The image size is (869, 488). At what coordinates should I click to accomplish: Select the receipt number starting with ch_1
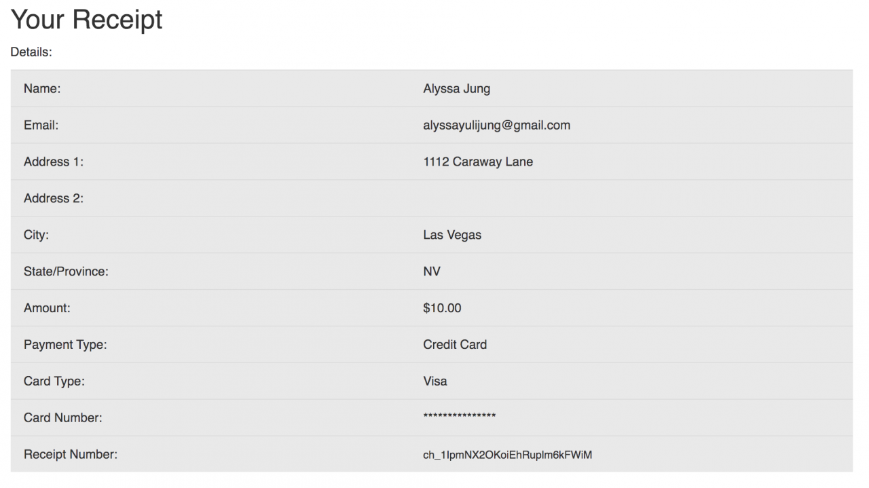click(x=507, y=455)
